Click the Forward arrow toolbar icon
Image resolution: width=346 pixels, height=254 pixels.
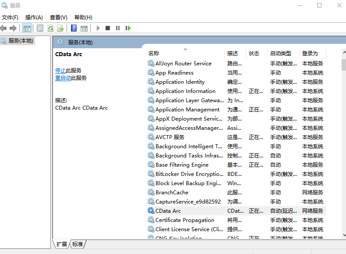tap(13, 28)
